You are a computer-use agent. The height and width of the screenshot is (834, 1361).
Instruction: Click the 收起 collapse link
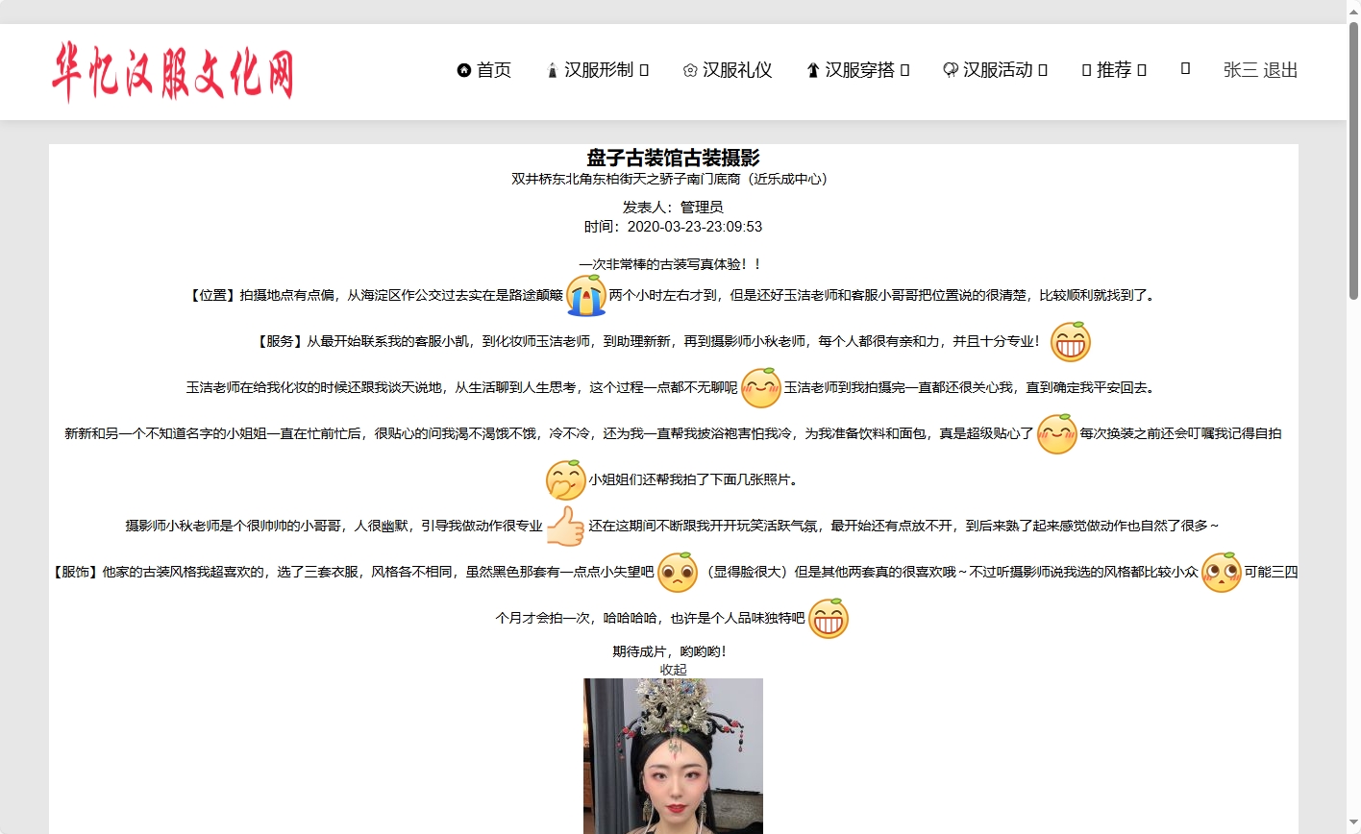673,668
